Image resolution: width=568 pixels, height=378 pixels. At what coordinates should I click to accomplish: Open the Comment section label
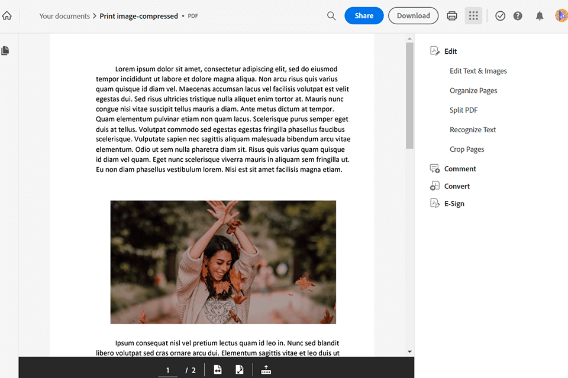(x=460, y=168)
